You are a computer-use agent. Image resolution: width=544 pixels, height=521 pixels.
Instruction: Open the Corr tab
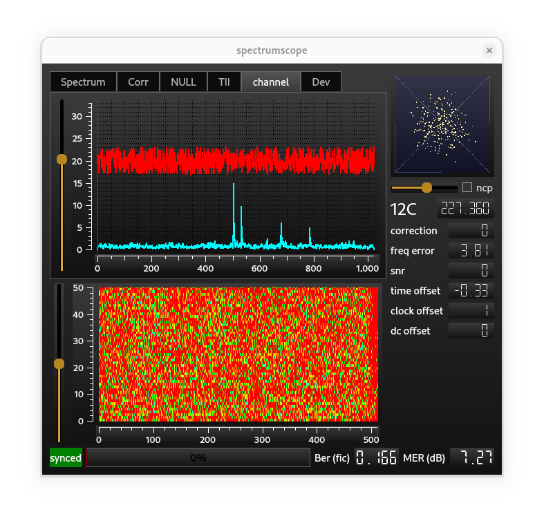[x=138, y=82]
